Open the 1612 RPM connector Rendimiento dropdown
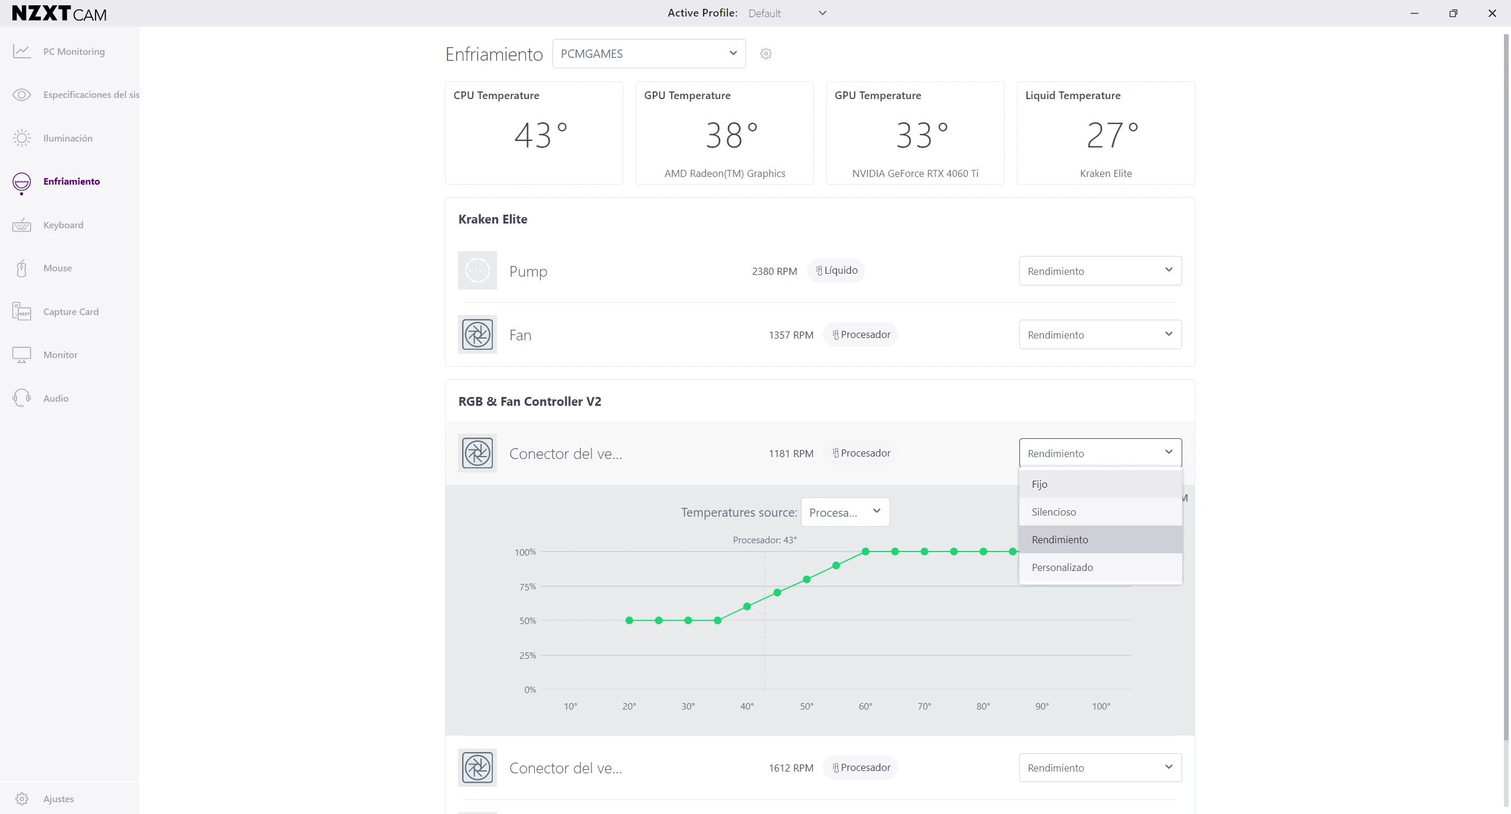 (x=1100, y=767)
